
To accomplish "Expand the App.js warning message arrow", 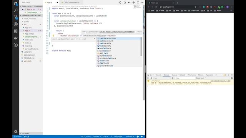I will click(150, 81).
